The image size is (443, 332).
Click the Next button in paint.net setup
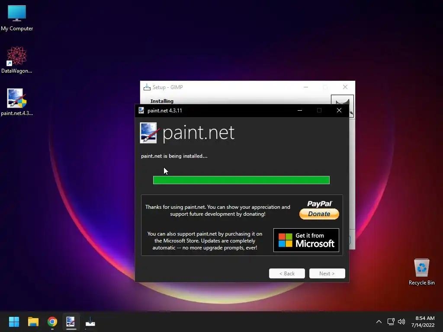(327, 273)
